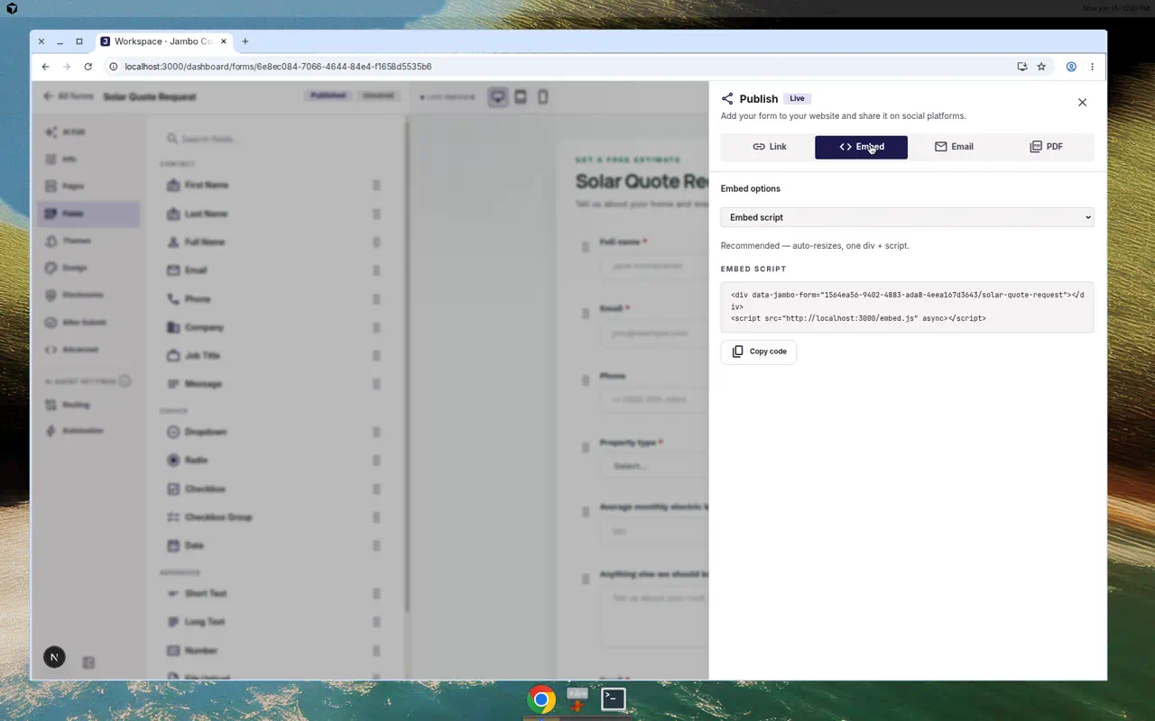1155x721 pixels.
Task: Open Themes in the sidebar
Action: click(x=88, y=241)
